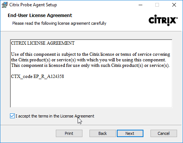This screenshot has height=143, width=183.
Task: Click the greyed-out maximize window button
Action: (157, 5)
